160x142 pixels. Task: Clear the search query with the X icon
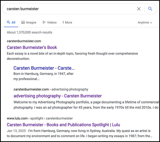click(139, 9)
